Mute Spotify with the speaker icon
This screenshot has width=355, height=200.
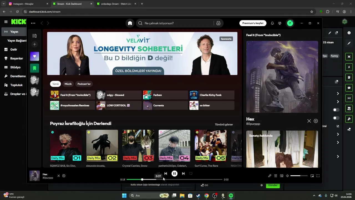(287, 176)
